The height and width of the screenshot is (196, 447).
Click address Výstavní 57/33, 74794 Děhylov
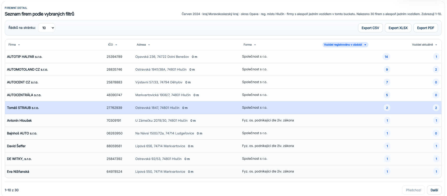[159, 82]
